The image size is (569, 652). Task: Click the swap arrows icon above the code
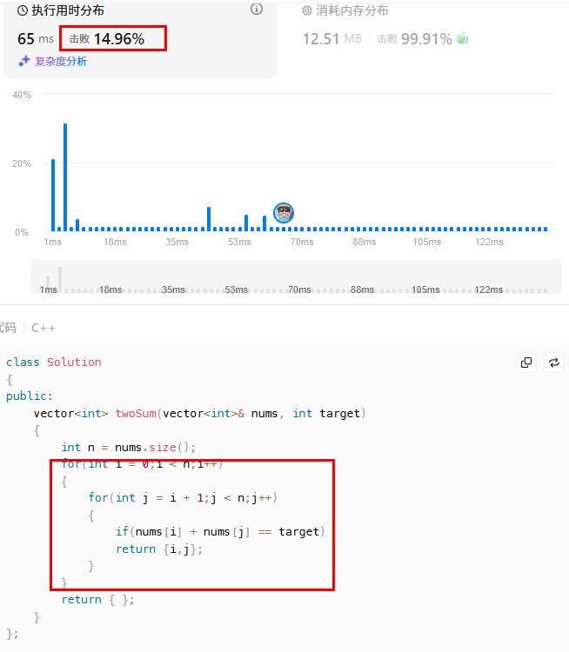click(x=553, y=363)
